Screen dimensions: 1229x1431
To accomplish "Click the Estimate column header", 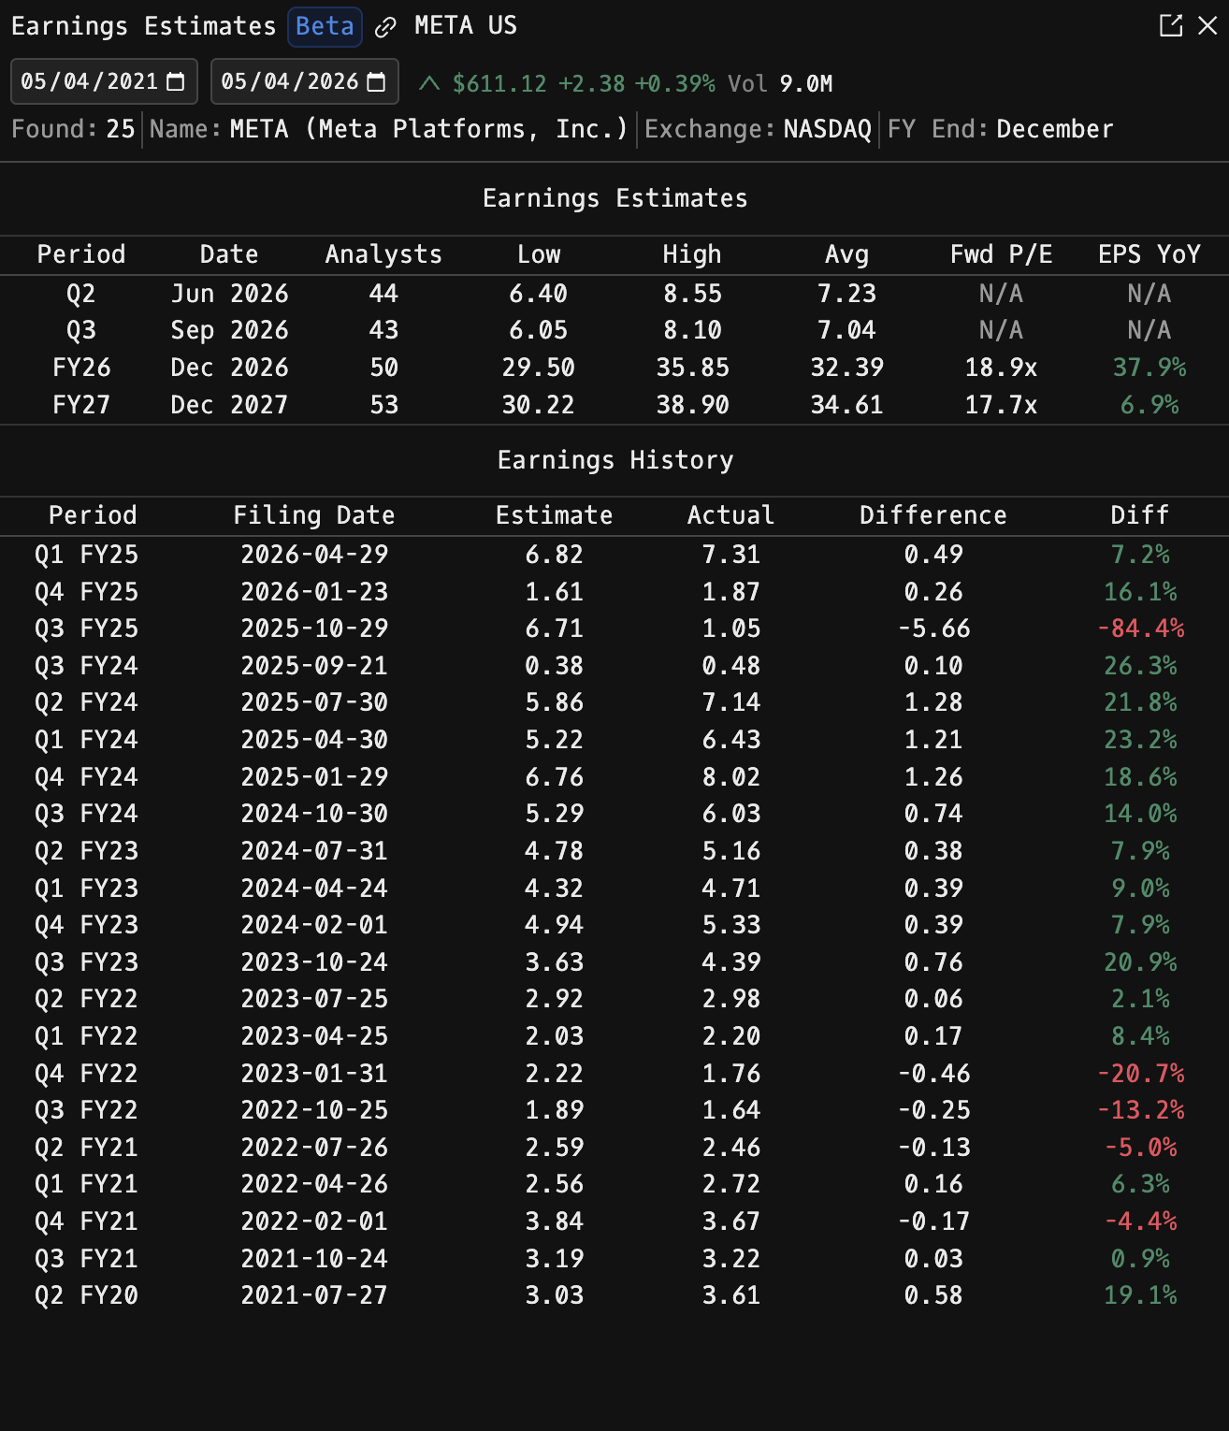I will (x=554, y=515).
